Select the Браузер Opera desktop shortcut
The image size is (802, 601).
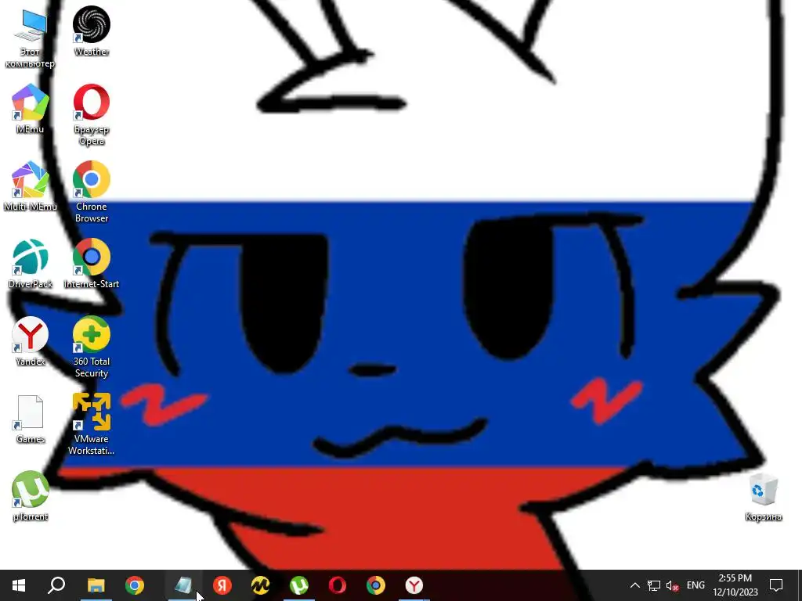click(92, 115)
